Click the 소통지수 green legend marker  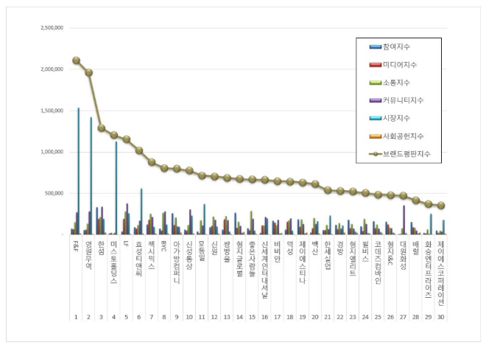(x=376, y=82)
